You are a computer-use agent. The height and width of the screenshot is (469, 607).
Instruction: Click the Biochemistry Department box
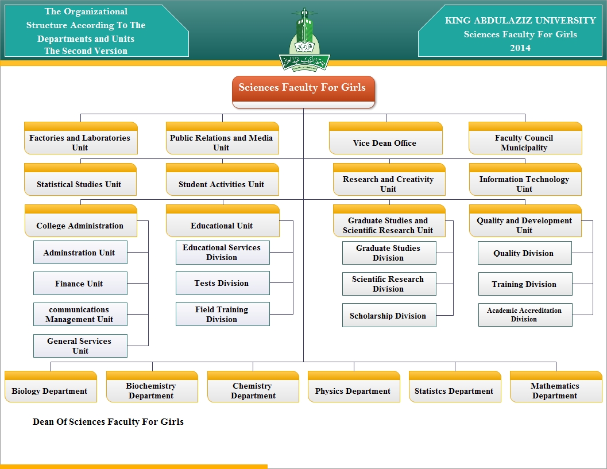tap(152, 386)
